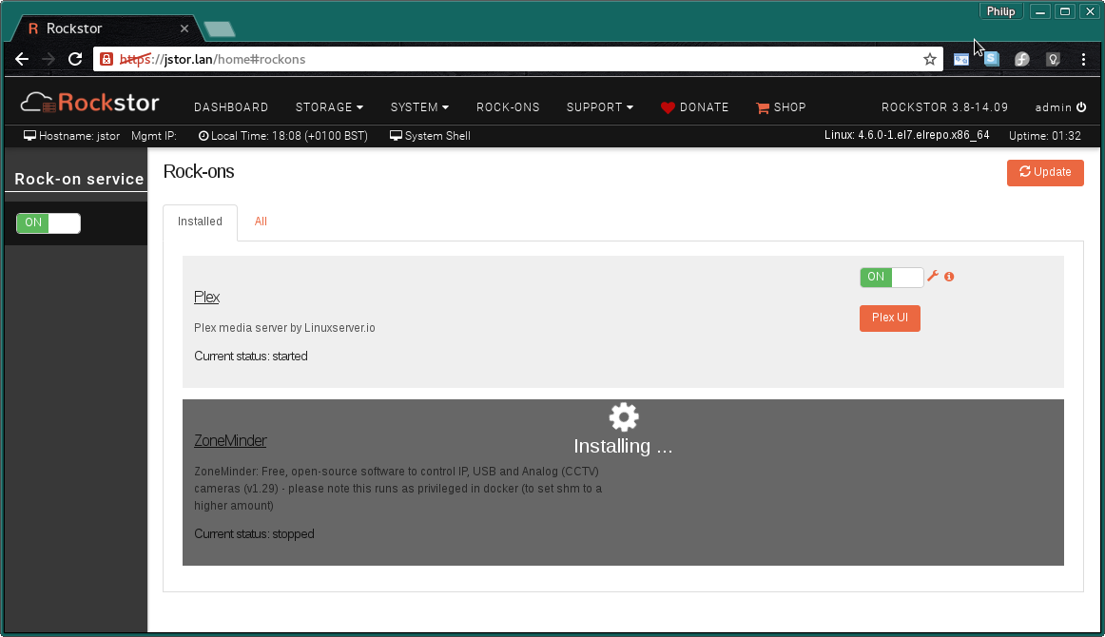The image size is (1105, 637).
Task: Expand the Storage menu
Action: [x=329, y=107]
